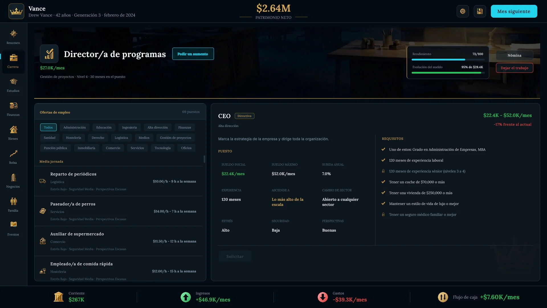Open Finanzas coin stack icon
Image resolution: width=547 pixels, height=308 pixels.
click(x=13, y=106)
